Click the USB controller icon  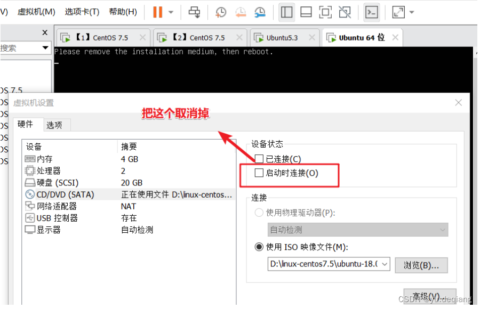click(30, 218)
